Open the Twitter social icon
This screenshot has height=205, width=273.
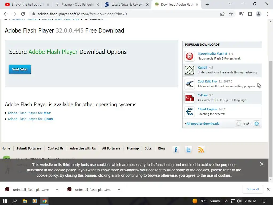(188, 150)
